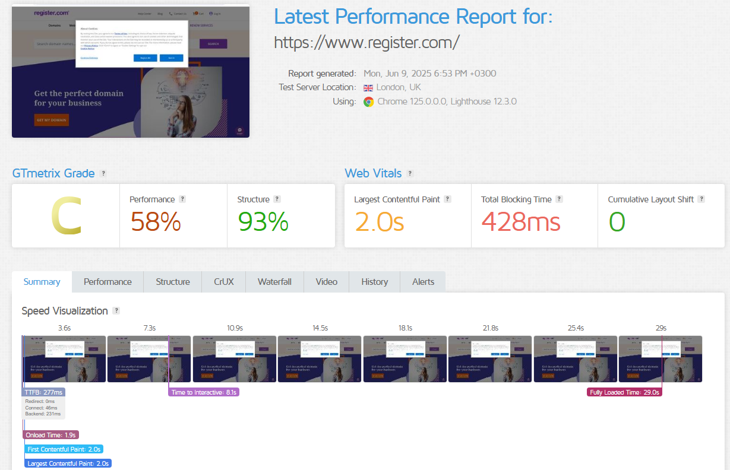Click the 7.3s filmstrip frame
Image resolution: width=730 pixels, height=470 pixels.
point(149,358)
